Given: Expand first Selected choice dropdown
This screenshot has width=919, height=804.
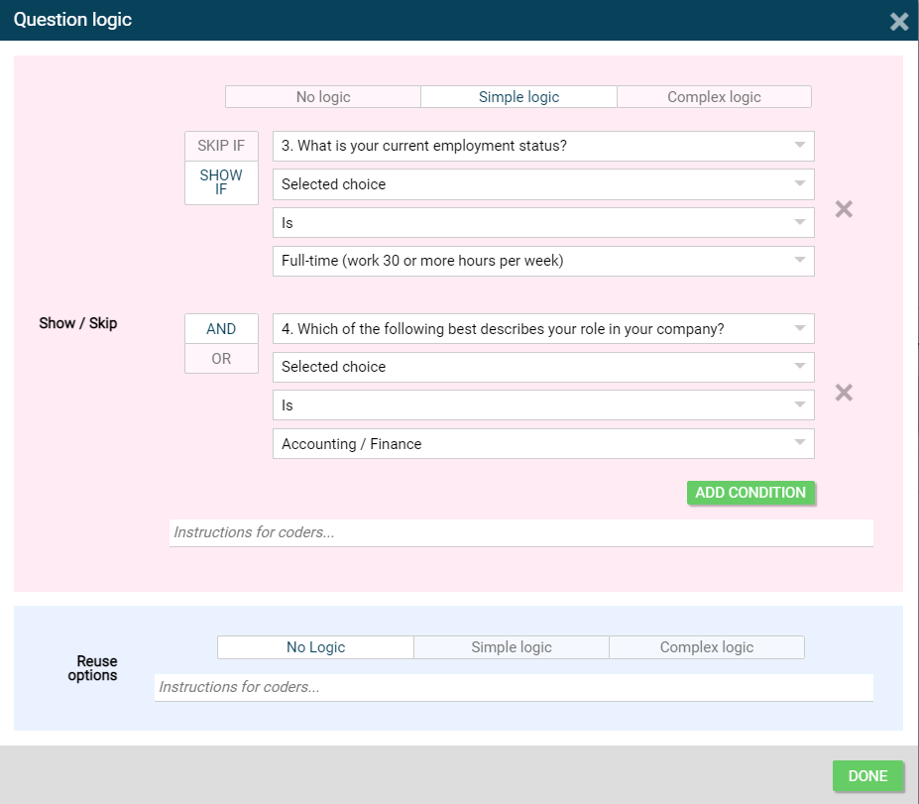Looking at the screenshot, I should (x=543, y=184).
